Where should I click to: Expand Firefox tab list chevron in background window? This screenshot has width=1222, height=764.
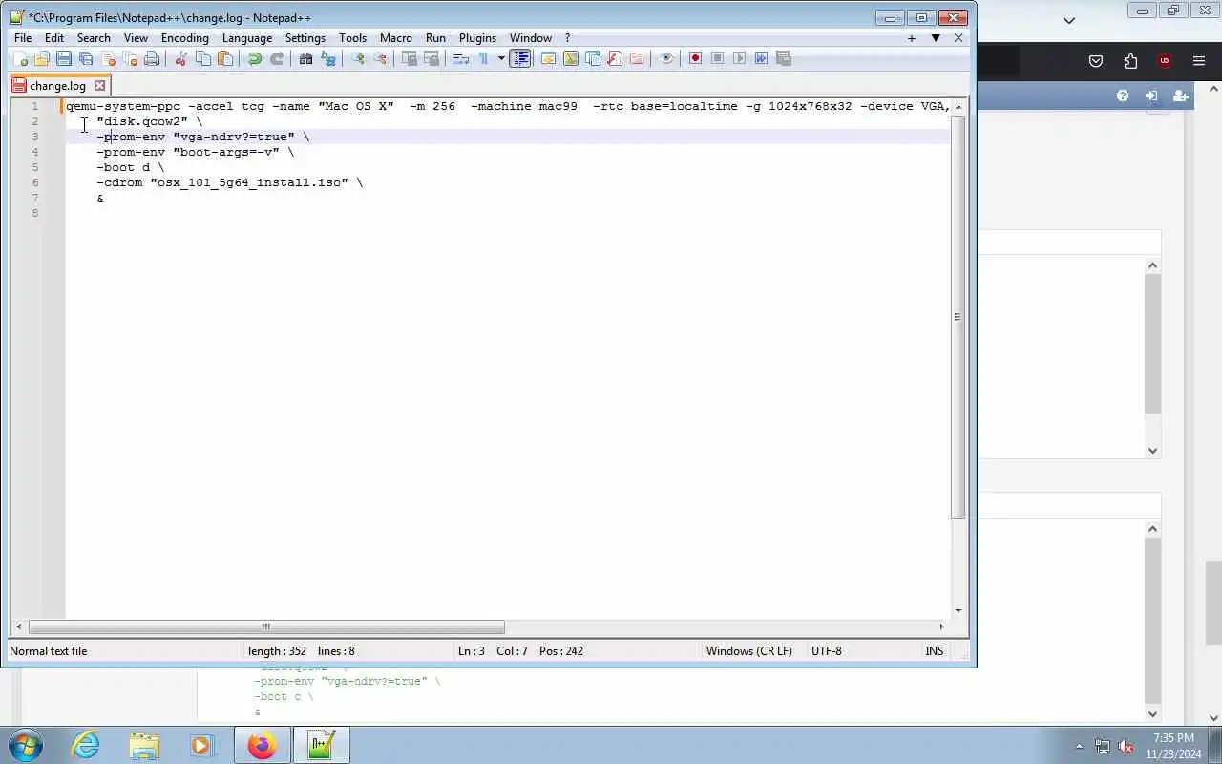(1069, 20)
